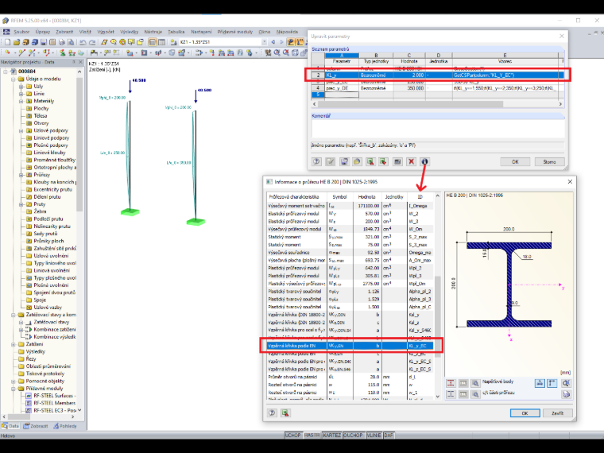Click reset zoom icon in cross-section preview
The image size is (604, 453).
click(x=566, y=383)
